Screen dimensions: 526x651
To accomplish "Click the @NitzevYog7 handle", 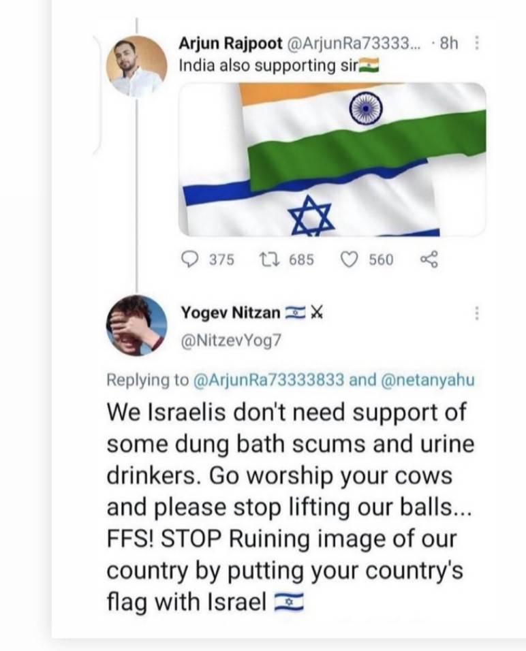I will coord(230,341).
